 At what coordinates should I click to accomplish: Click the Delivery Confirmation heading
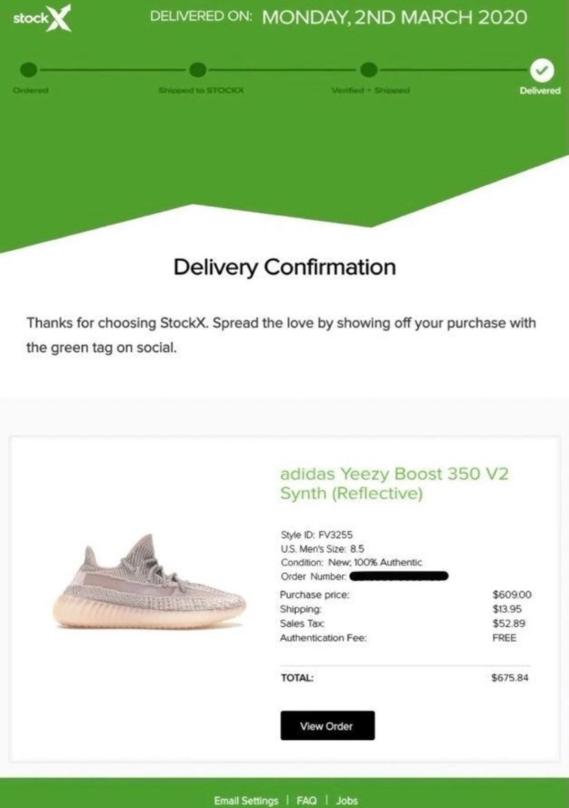[x=284, y=267]
